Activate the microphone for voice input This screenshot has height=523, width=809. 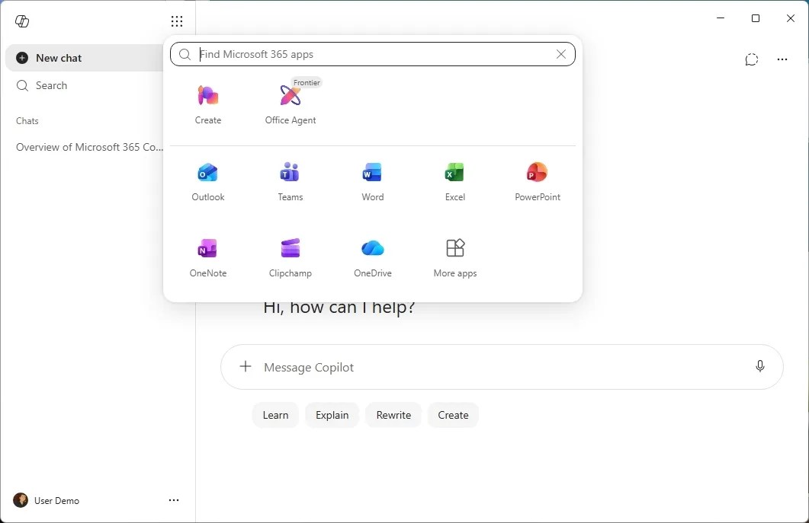coord(760,366)
